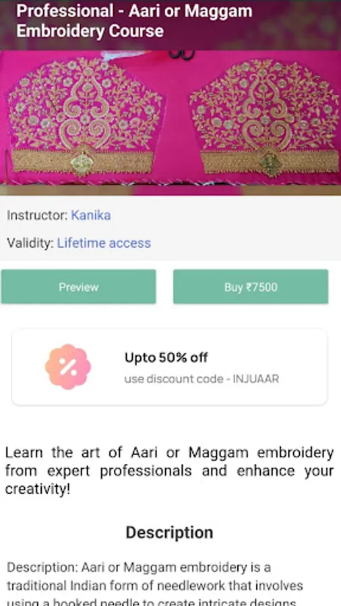Tap the golden pendant on left sleeve
The height and width of the screenshot is (606, 341).
82,164
